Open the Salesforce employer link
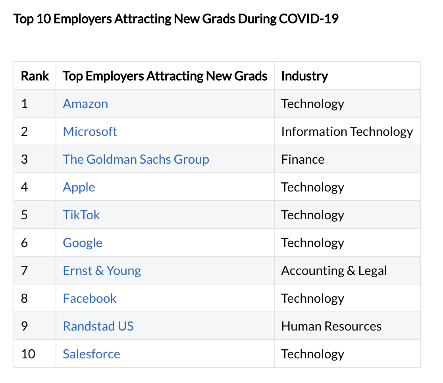443x383 pixels. click(92, 354)
